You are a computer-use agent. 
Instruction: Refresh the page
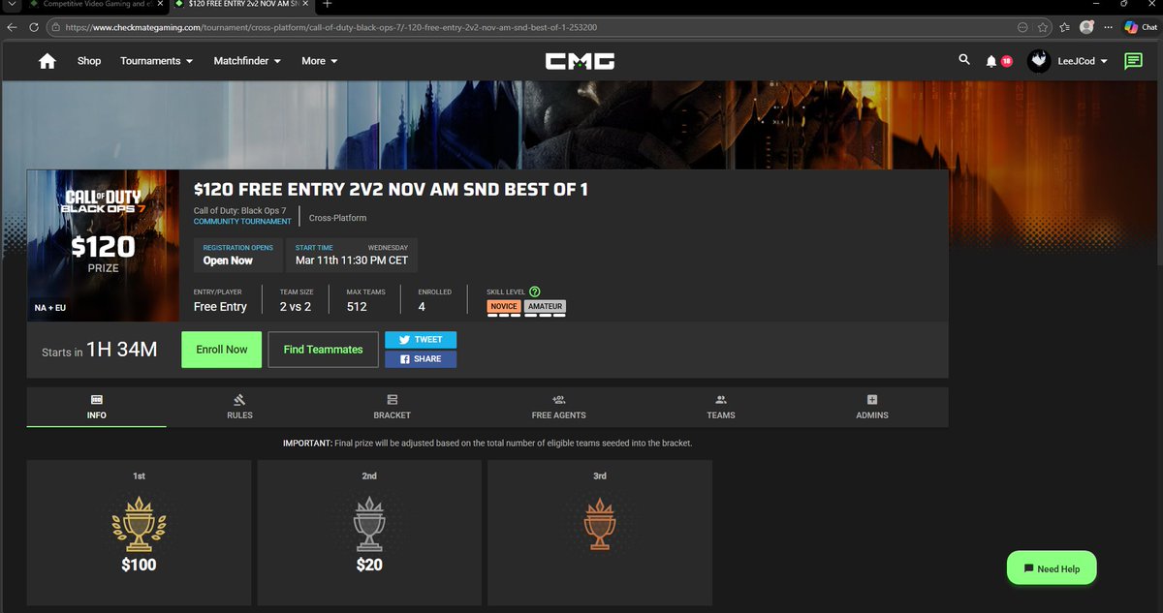34,27
